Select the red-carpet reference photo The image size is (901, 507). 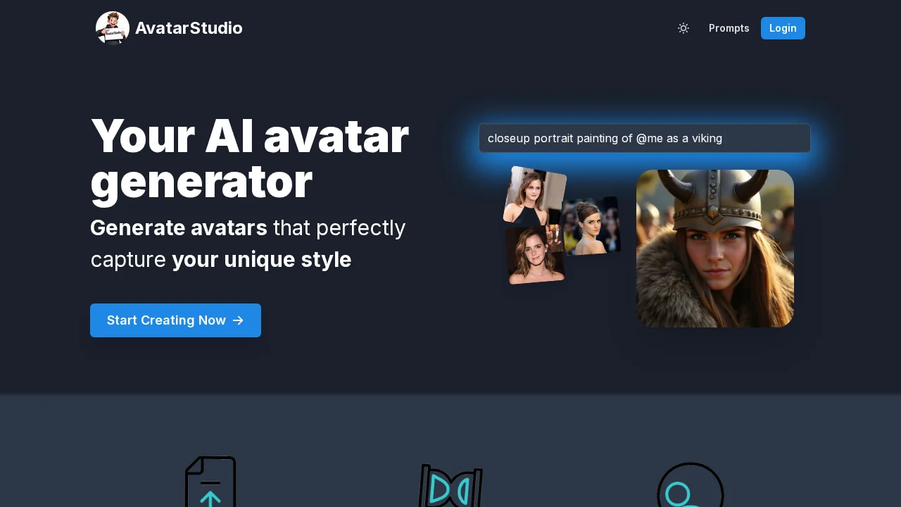(x=591, y=225)
